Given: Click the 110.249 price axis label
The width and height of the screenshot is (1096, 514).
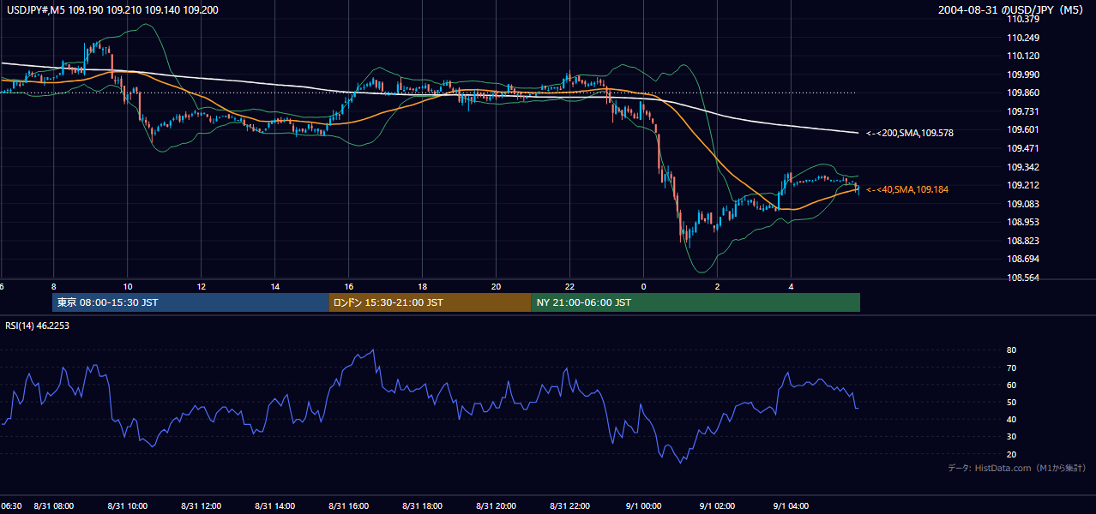Looking at the screenshot, I should (1022, 38).
